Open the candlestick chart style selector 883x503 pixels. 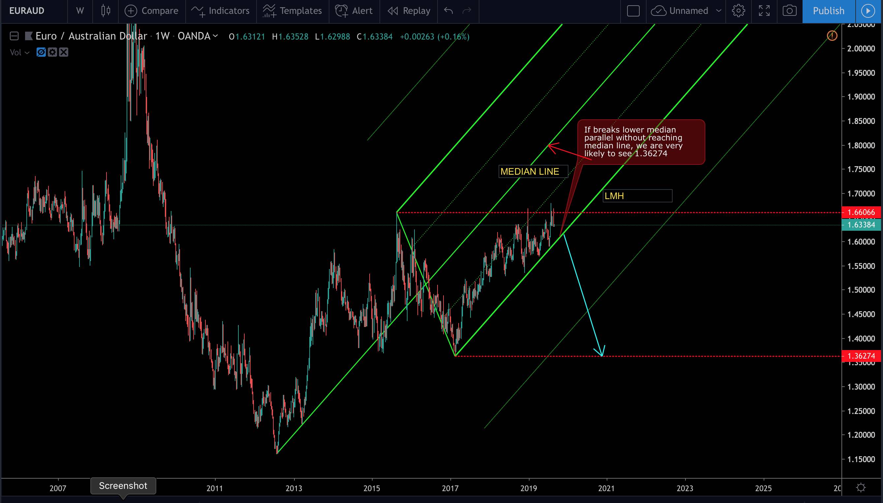[x=106, y=11]
